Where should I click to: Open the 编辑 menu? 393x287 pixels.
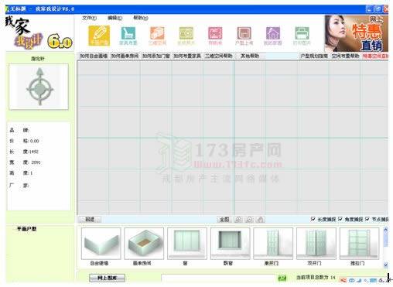[x=114, y=18]
